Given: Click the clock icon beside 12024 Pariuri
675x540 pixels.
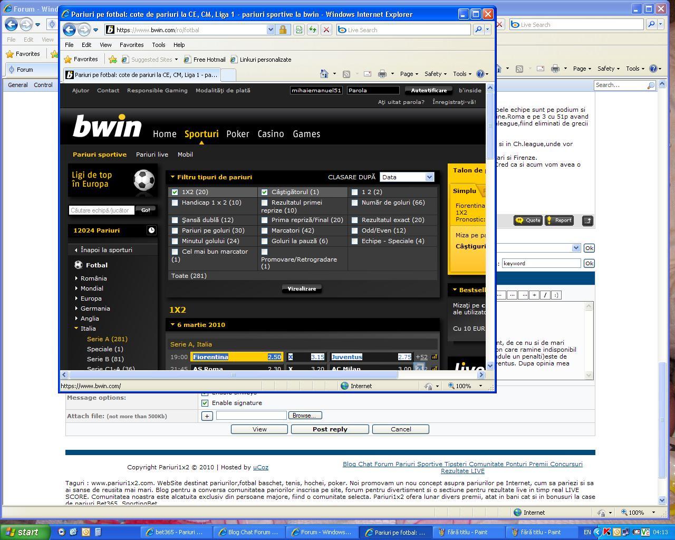Looking at the screenshot, I should click(151, 230).
